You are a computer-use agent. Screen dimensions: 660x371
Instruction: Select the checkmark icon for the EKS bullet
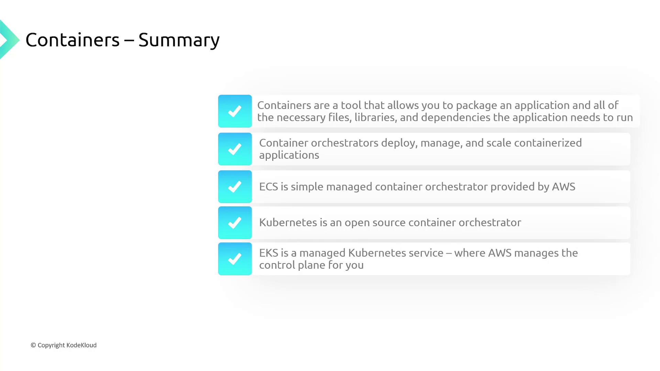click(235, 259)
